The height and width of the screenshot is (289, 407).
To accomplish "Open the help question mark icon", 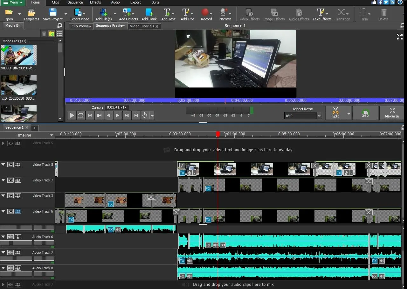I will (x=400, y=2).
